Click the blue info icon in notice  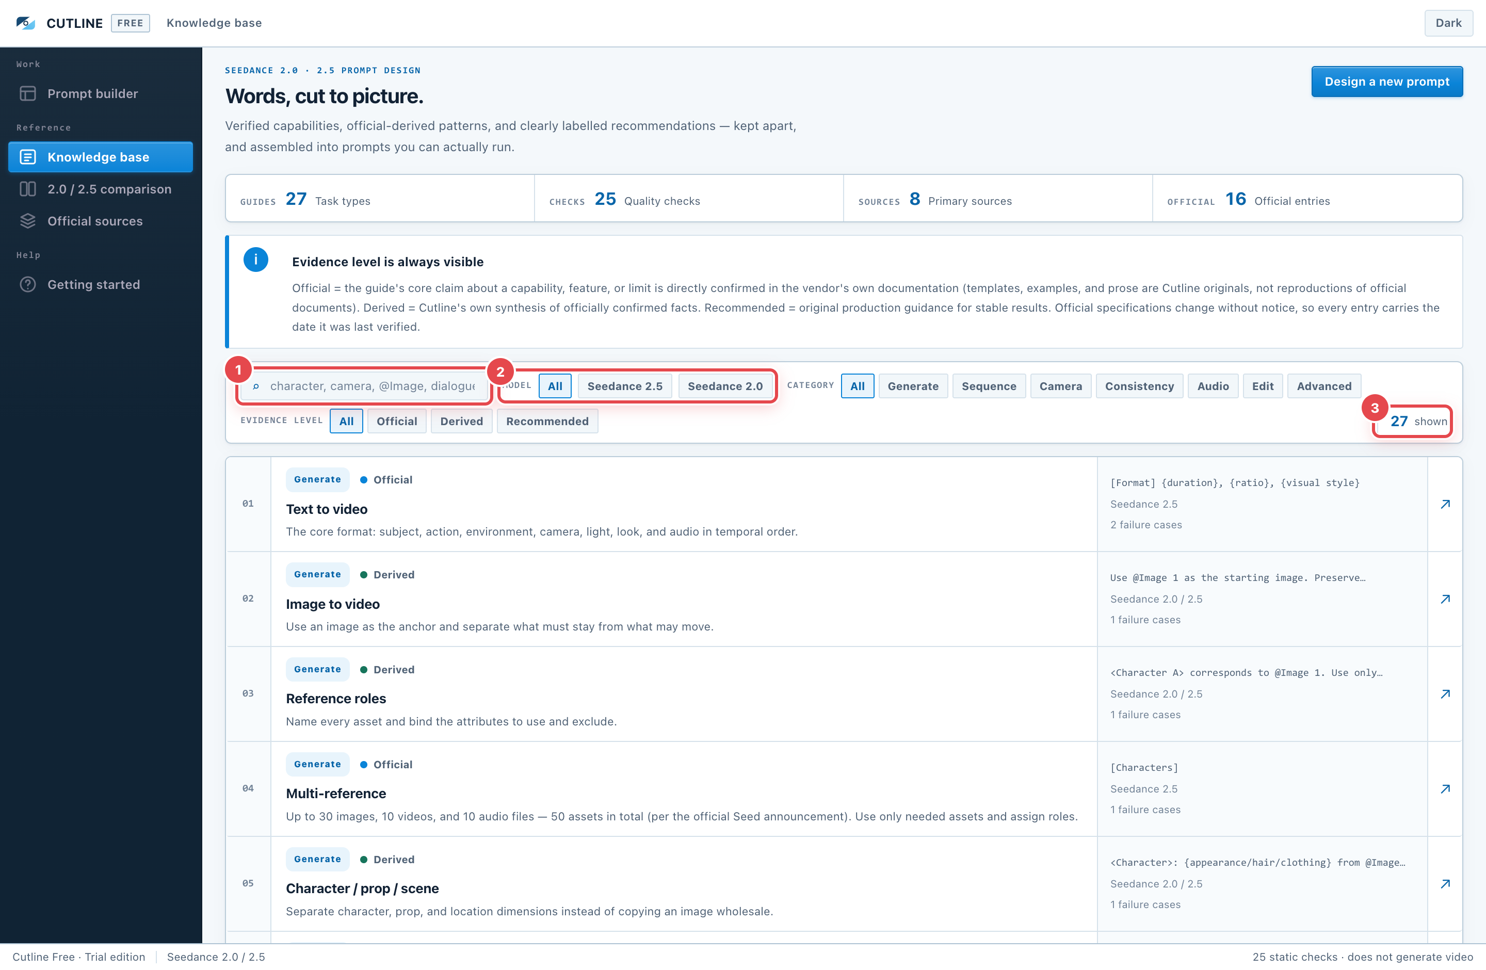pyautogui.click(x=255, y=260)
